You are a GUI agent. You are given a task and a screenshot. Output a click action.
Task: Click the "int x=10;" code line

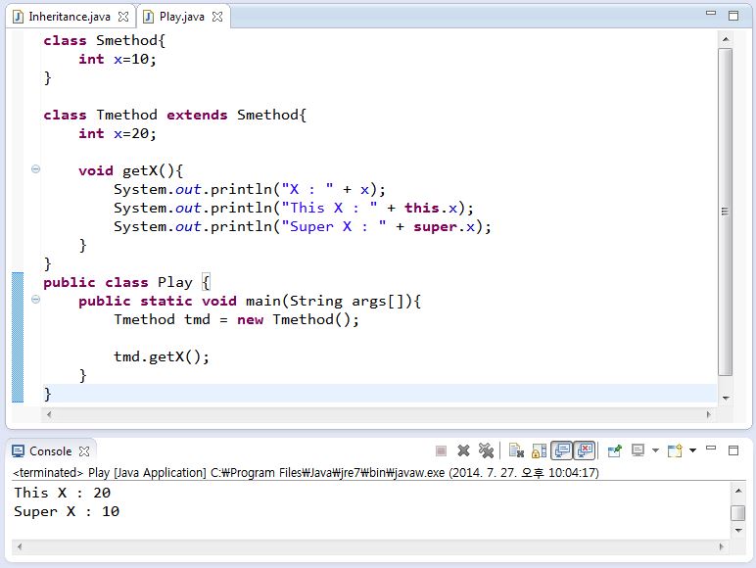(x=118, y=60)
